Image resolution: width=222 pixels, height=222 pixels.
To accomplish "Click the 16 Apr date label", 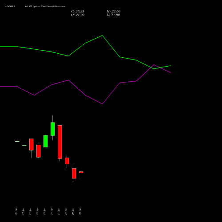I will pyautogui.click(x=16, y=211).
